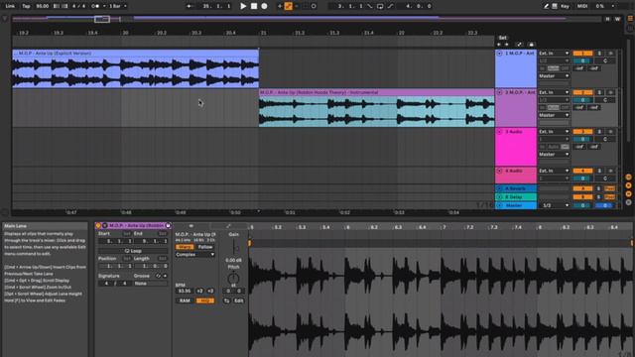Click the clip Gain slider
Viewport: 635px width, 357px height.
tap(233, 248)
